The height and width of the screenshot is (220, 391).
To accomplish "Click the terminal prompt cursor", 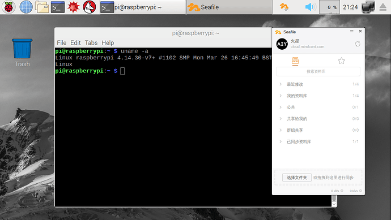I will [122, 71].
